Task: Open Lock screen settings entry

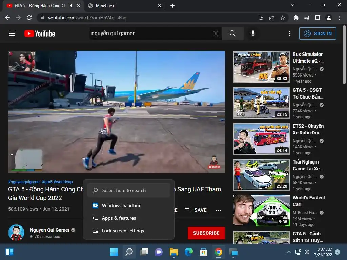Action: click(x=128, y=231)
